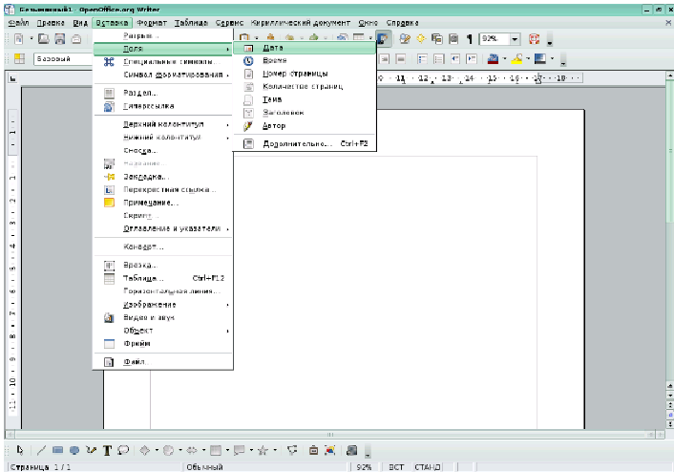This screenshot has height=472, width=674.
Task: Insert Автор field entry
Action: point(305,125)
